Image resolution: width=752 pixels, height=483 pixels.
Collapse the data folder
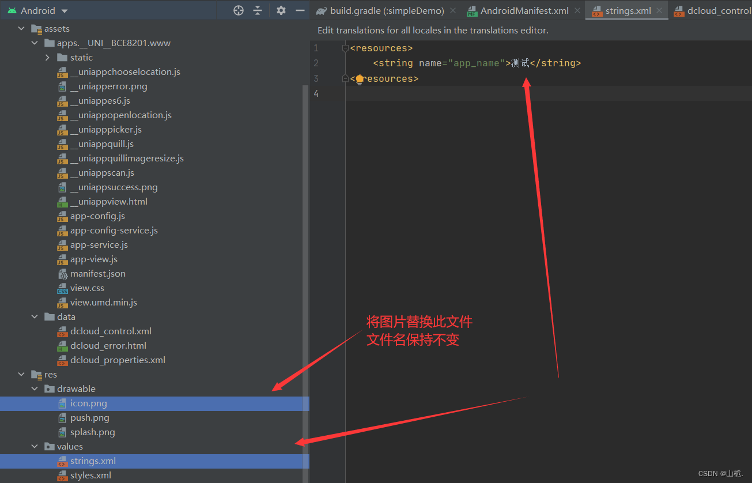point(35,316)
